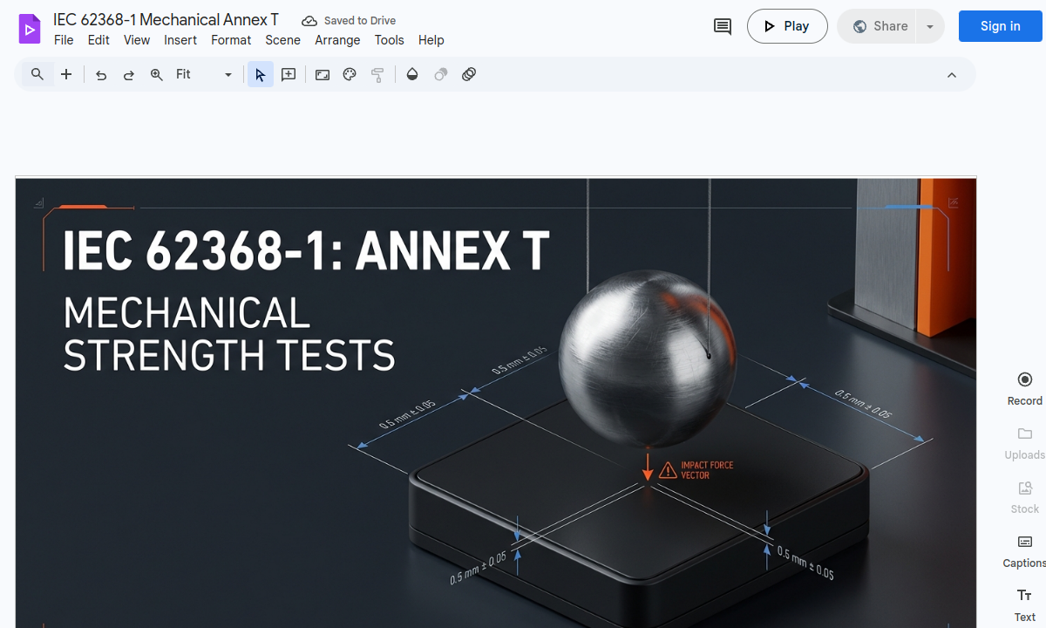This screenshot has height=628, width=1046.
Task: Redo the last action
Action: point(129,74)
